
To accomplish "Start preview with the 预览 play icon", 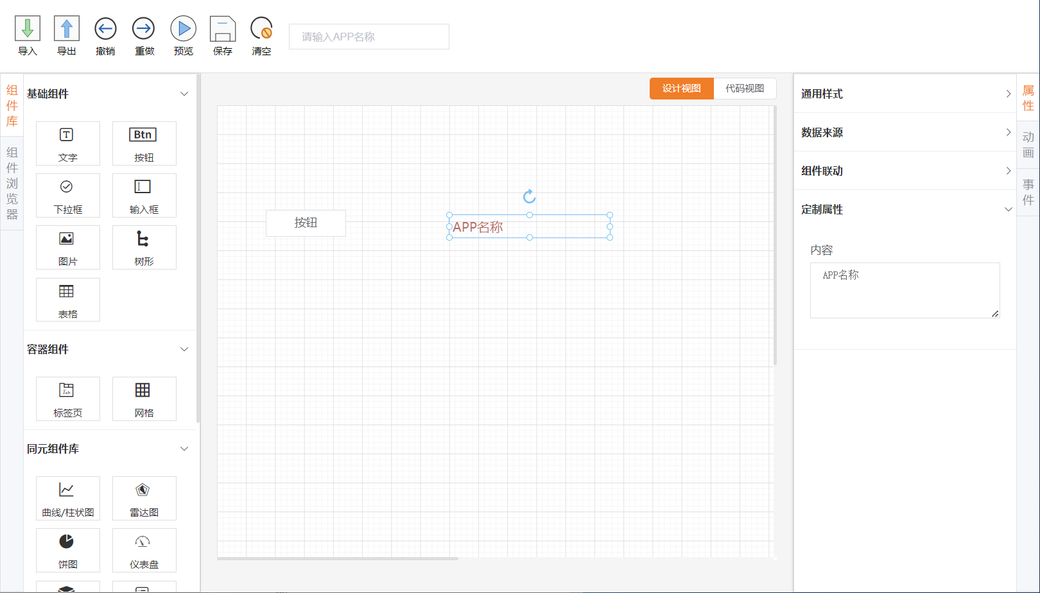I will (183, 29).
